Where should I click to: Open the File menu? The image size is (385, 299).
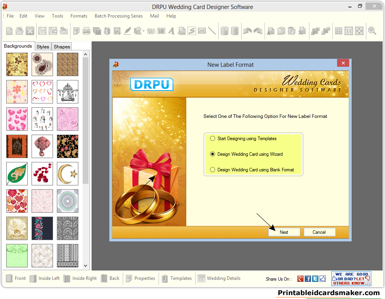point(10,16)
